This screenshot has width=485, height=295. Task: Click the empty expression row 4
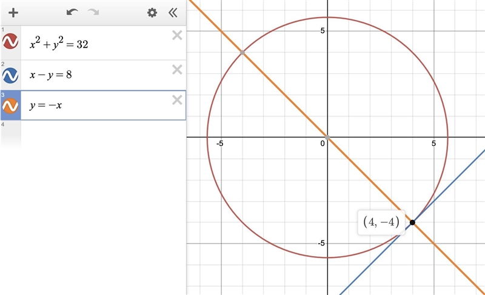pos(93,133)
